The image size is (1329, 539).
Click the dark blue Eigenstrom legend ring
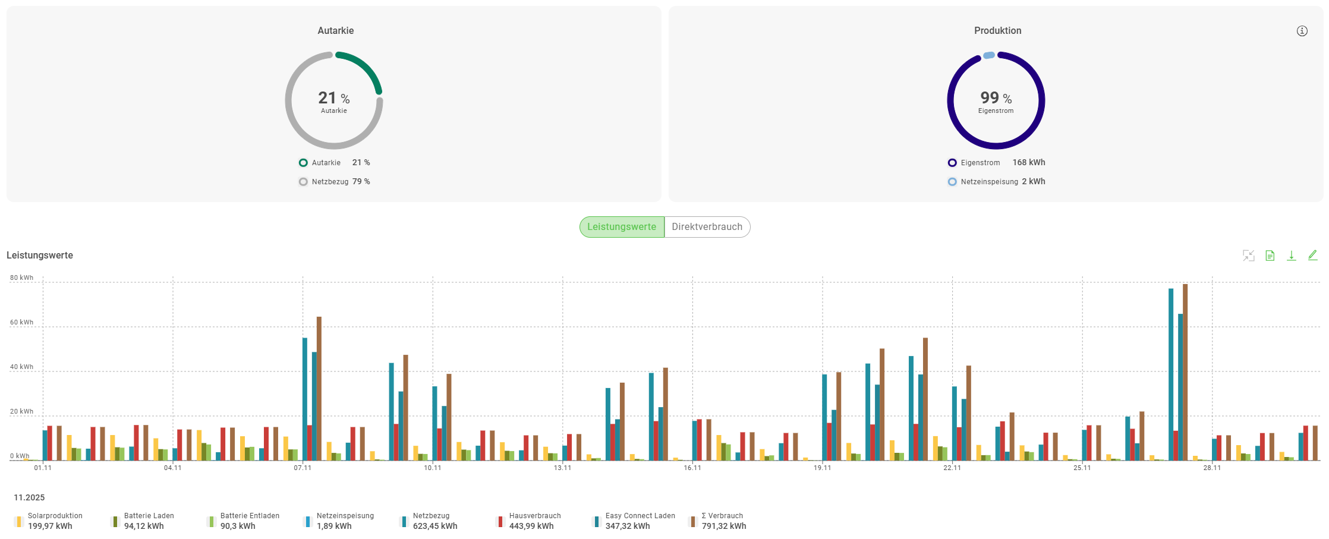tap(952, 163)
